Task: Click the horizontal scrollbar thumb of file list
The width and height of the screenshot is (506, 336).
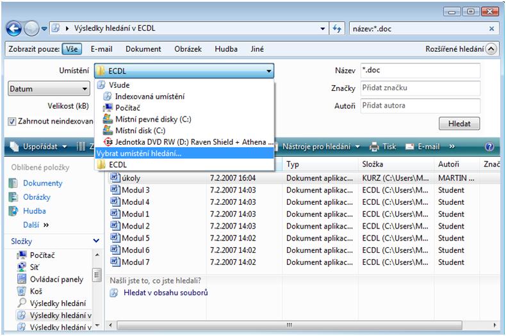Action: [290, 325]
